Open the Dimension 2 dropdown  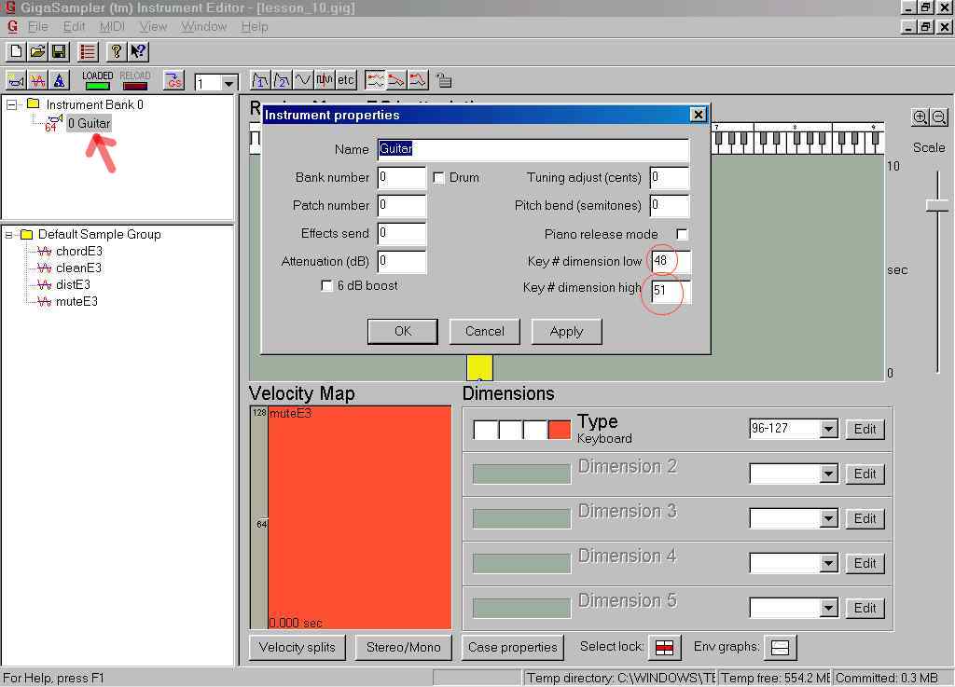coord(828,474)
